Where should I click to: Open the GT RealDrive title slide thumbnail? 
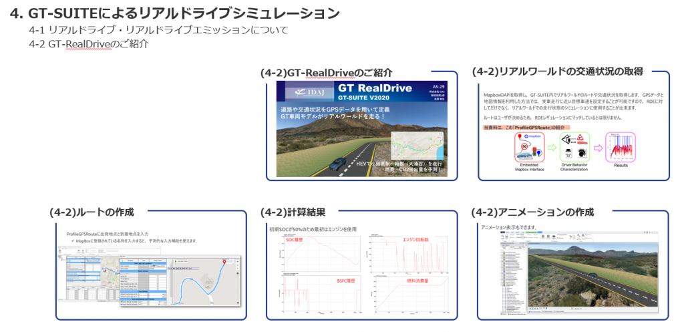[361, 128]
